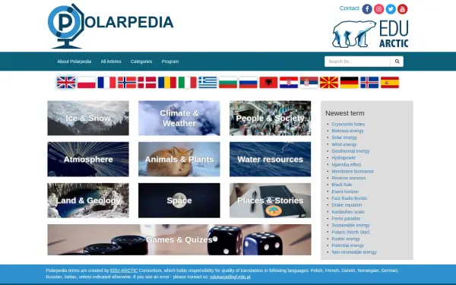Click the Polarpedia globe logo
The width and height of the screenshot is (456, 285).
pos(110,26)
